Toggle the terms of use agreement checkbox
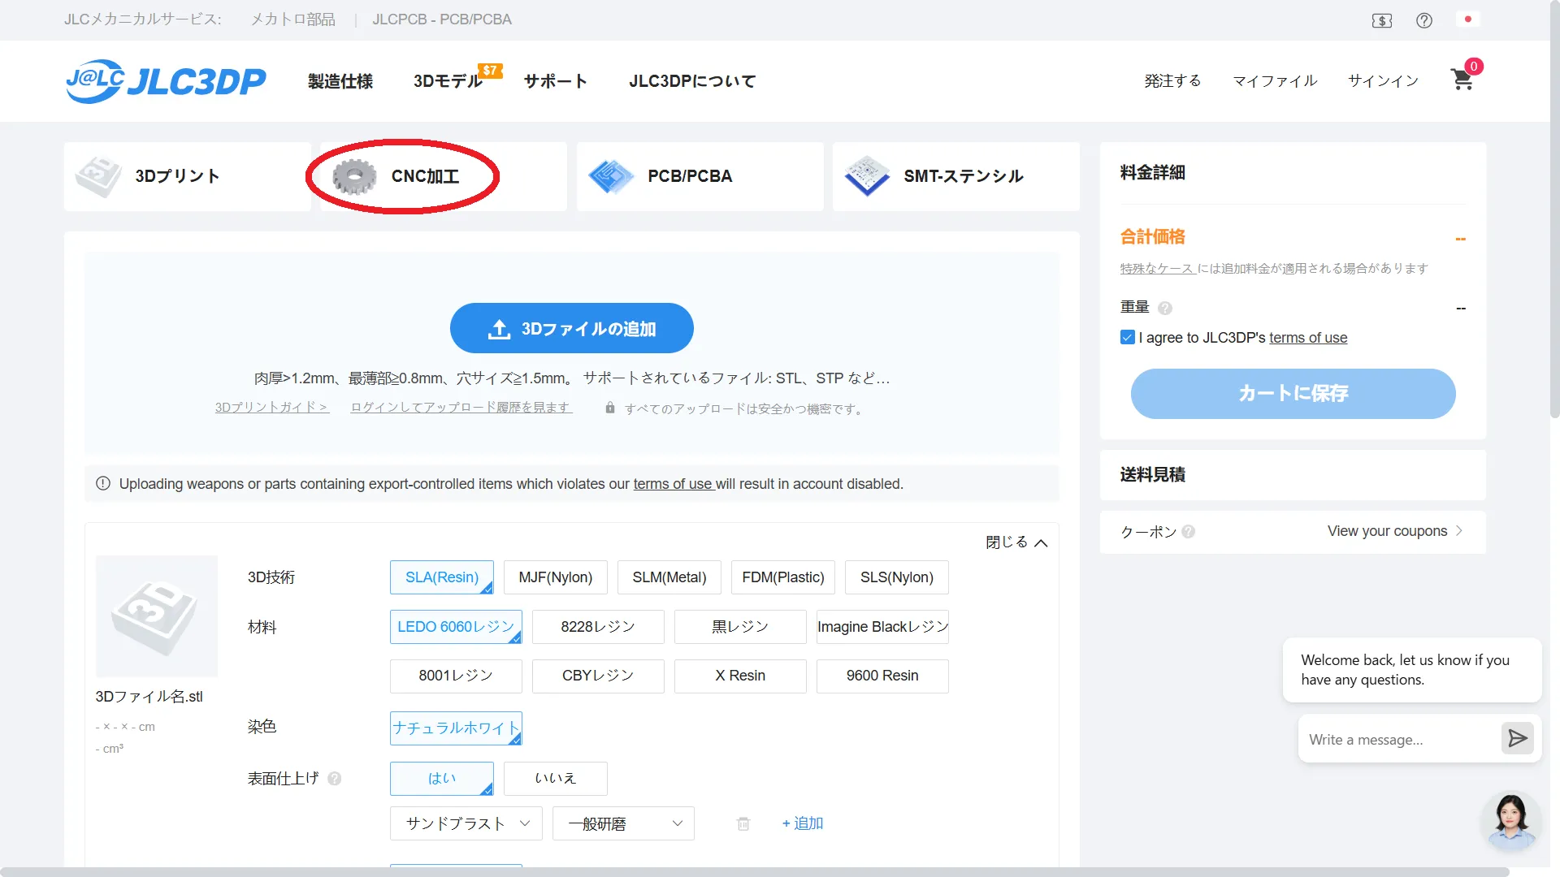Viewport: 1560px width, 877px height. pos(1128,337)
